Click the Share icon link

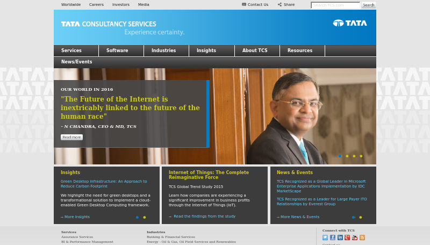(286, 5)
